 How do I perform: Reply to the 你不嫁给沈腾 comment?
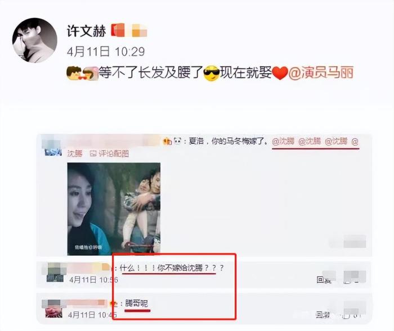point(324,279)
